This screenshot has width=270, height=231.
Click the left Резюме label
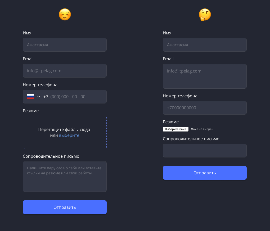[x=31, y=111]
